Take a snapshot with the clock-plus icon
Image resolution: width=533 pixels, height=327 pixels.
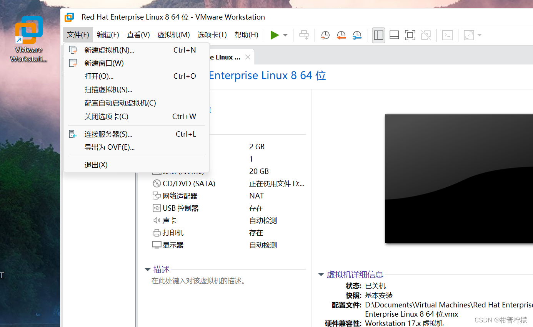(325, 35)
